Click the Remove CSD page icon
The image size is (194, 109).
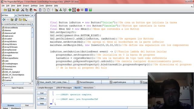44,10
